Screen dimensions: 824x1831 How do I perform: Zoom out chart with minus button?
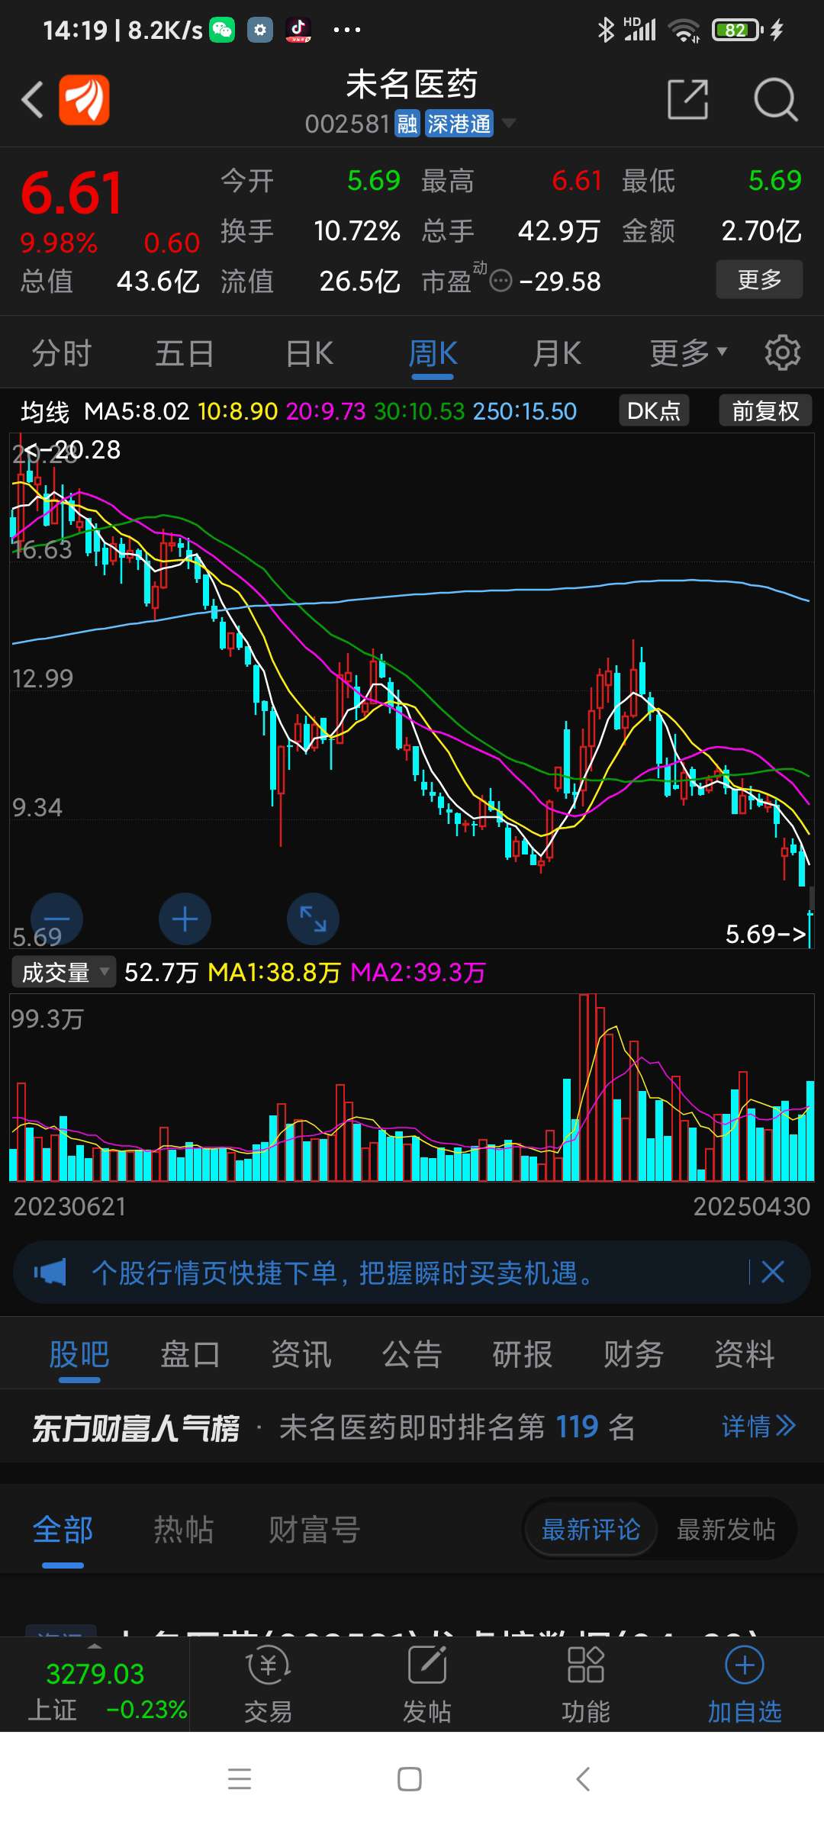click(57, 919)
